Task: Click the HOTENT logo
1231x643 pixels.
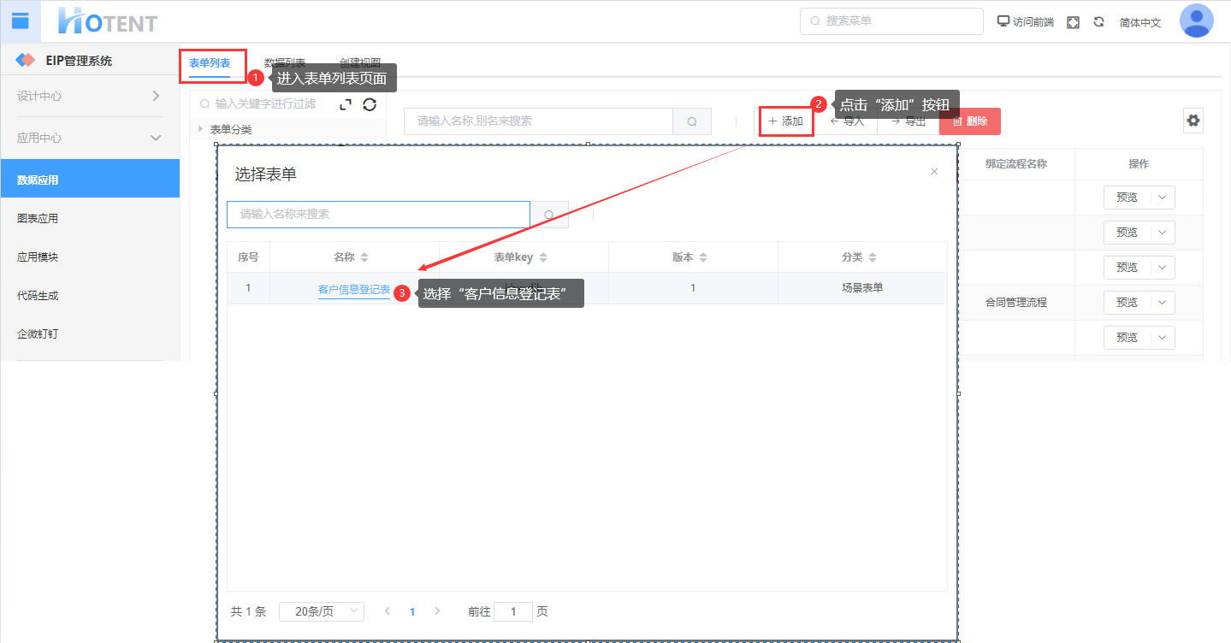Action: [108, 21]
